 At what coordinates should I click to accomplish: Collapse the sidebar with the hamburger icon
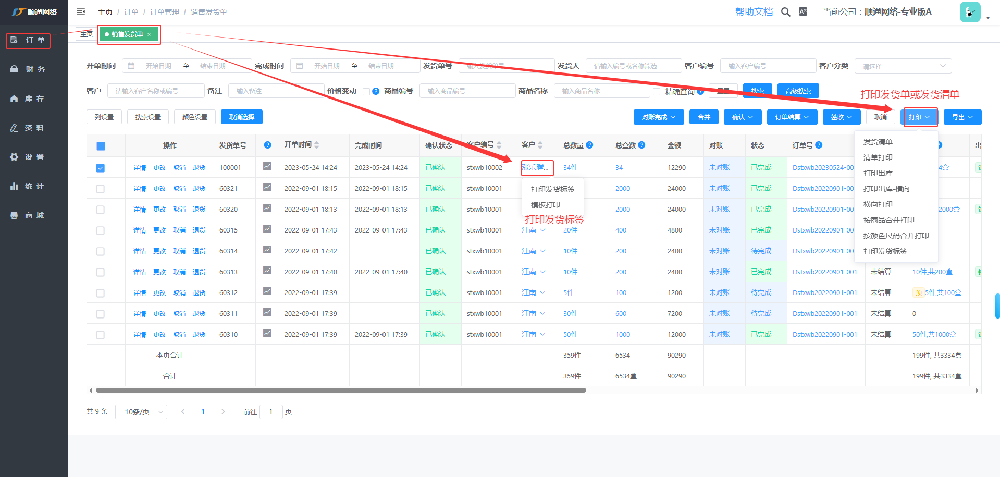(81, 11)
